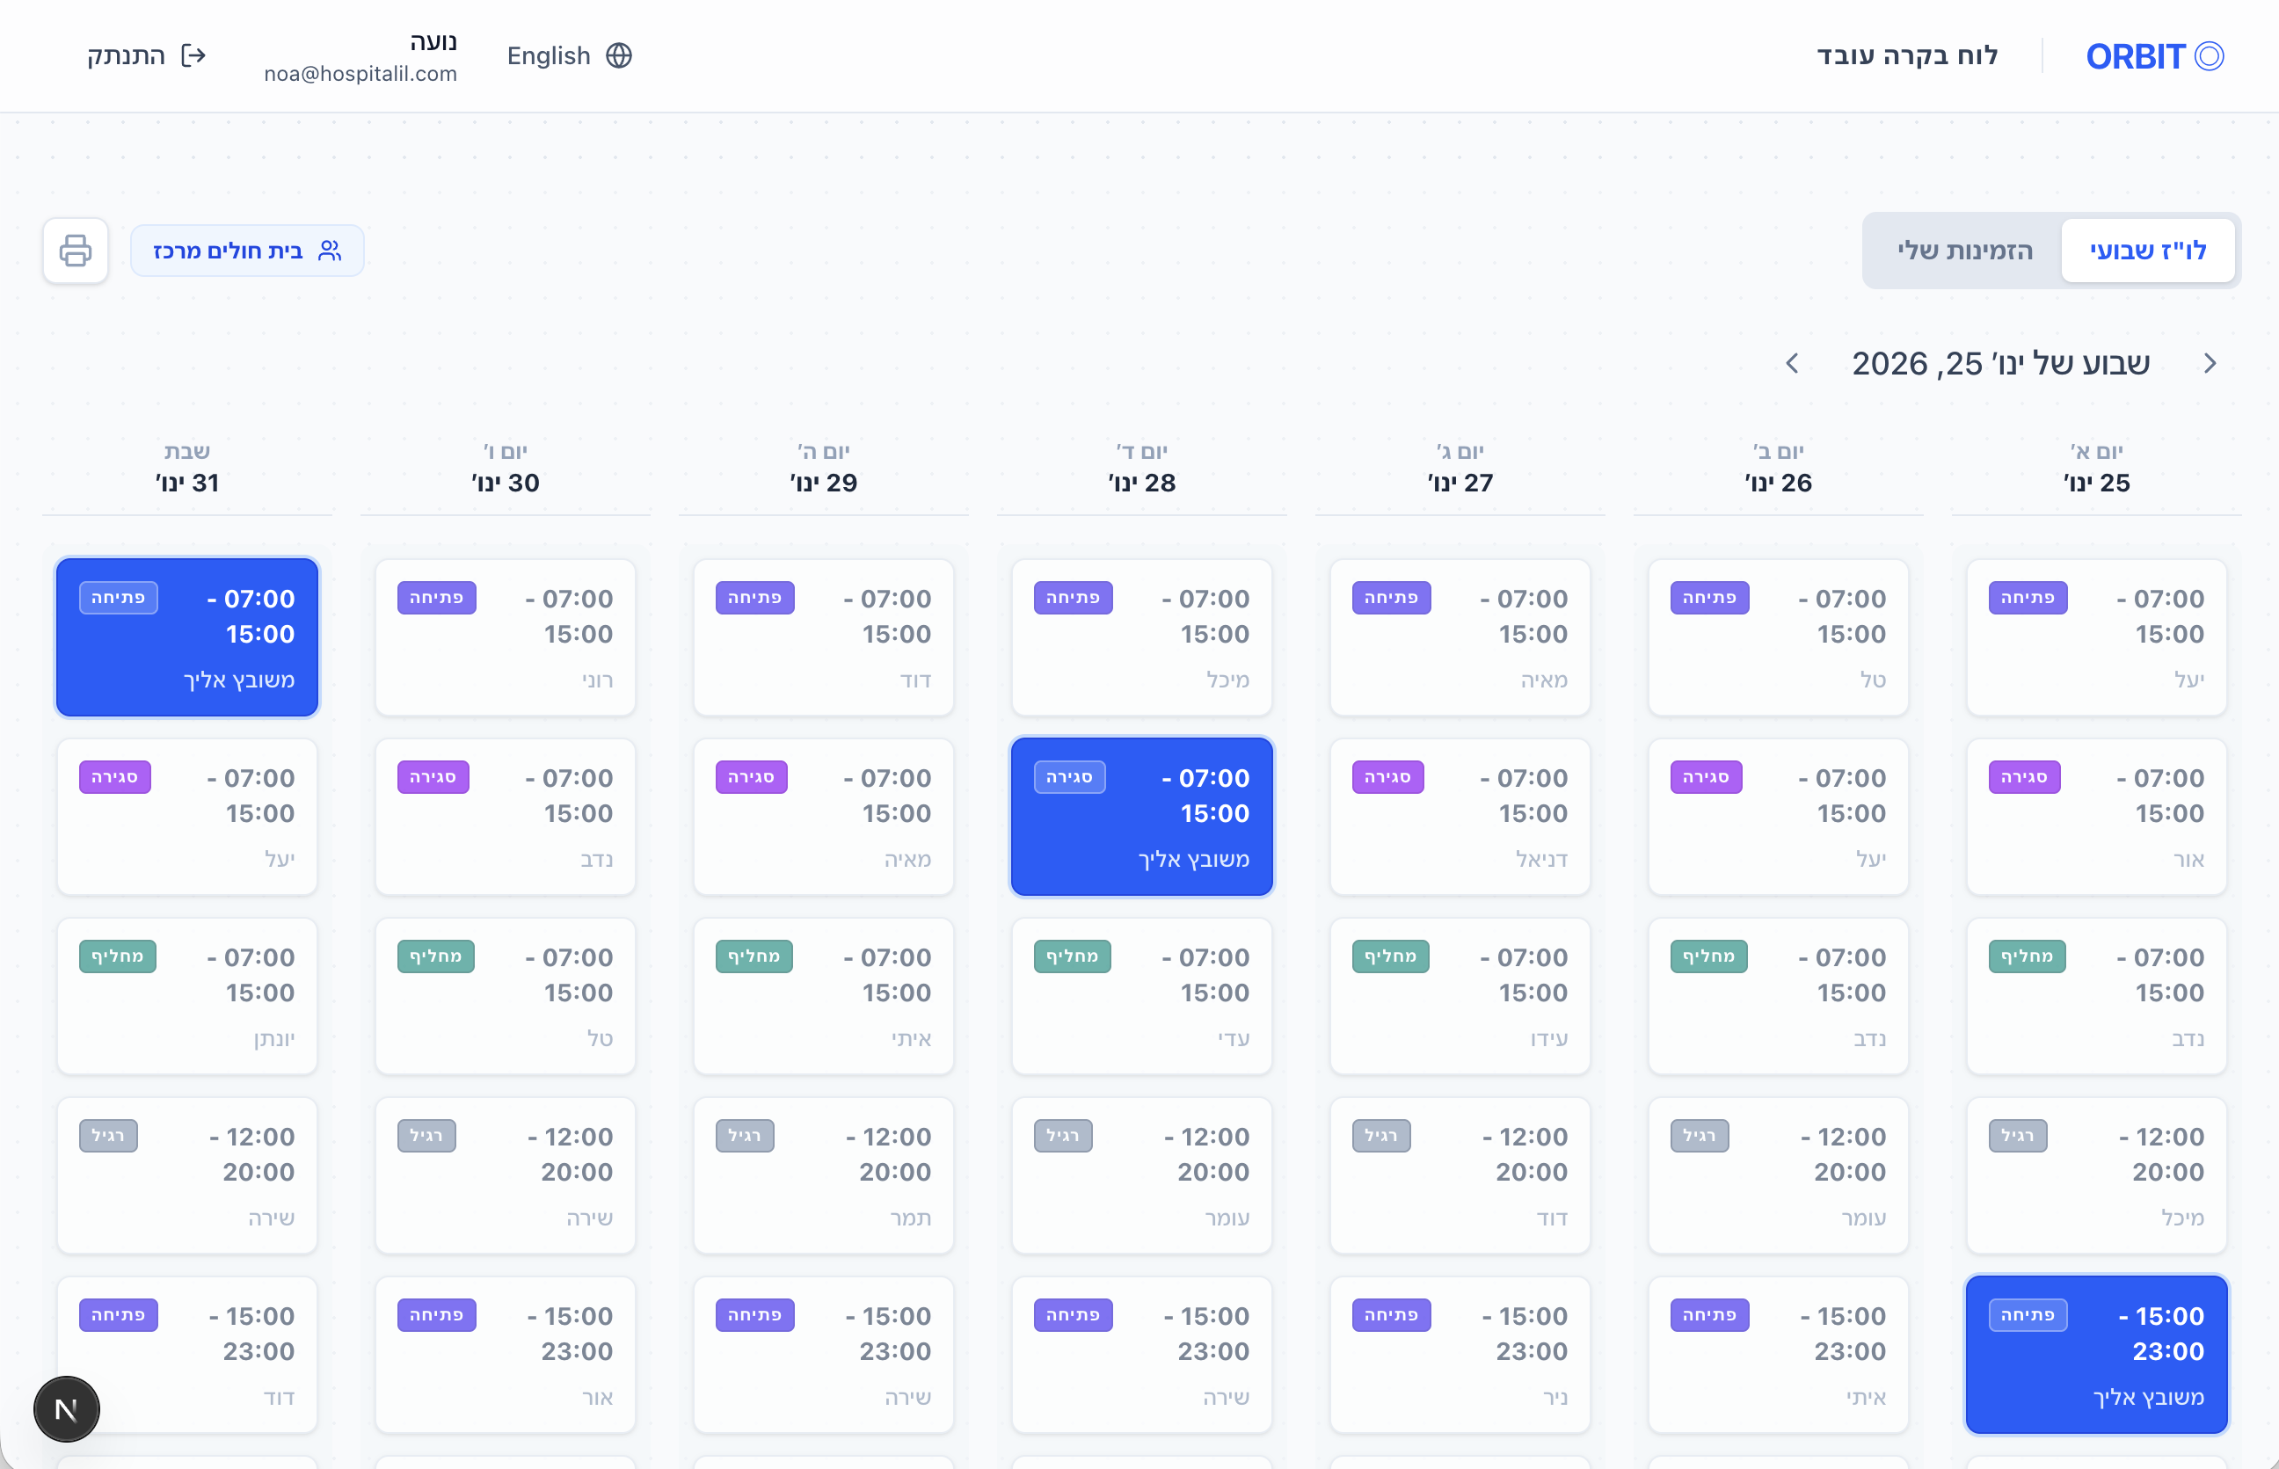Click the בית חולים מרכז button
The width and height of the screenshot is (2279, 1469).
point(247,250)
